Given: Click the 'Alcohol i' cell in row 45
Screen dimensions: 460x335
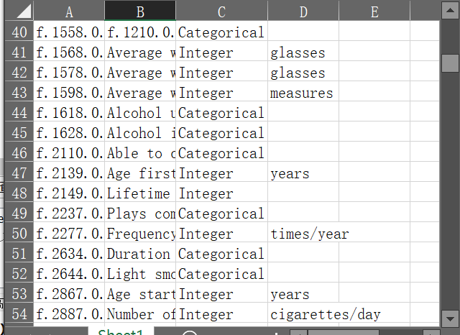Looking at the screenshot, I should coord(140,133).
